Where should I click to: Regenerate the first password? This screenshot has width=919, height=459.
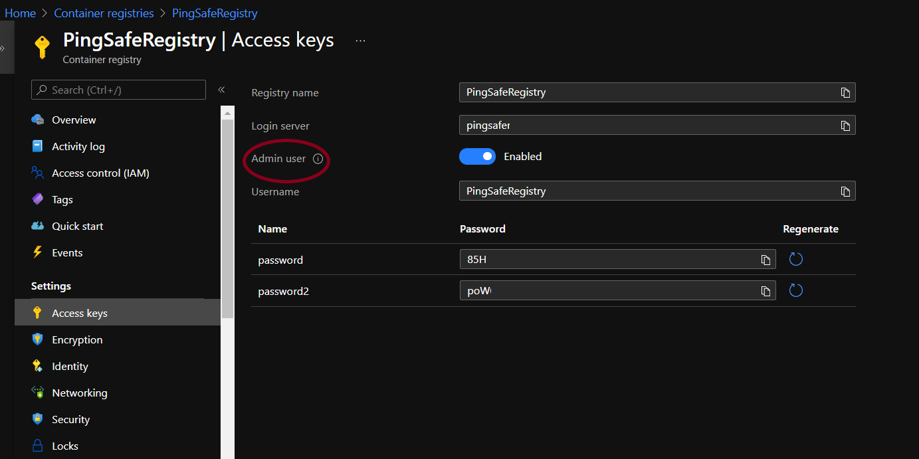795,259
